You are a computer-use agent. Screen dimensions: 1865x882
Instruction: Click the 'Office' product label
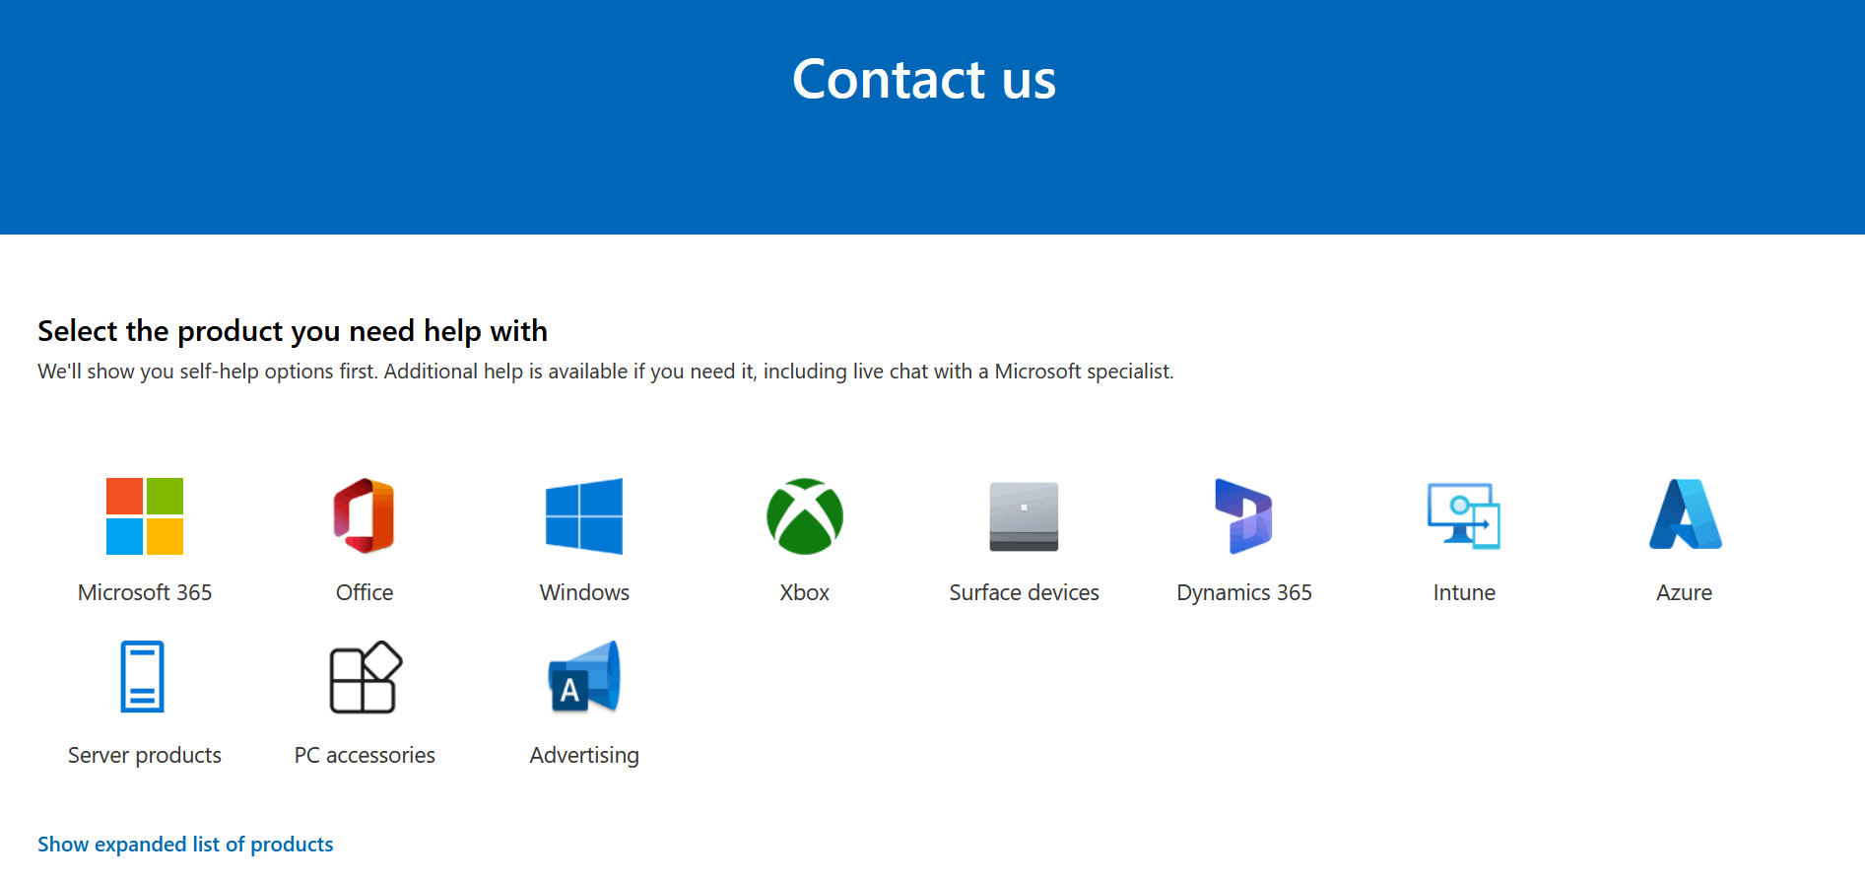[x=365, y=592]
